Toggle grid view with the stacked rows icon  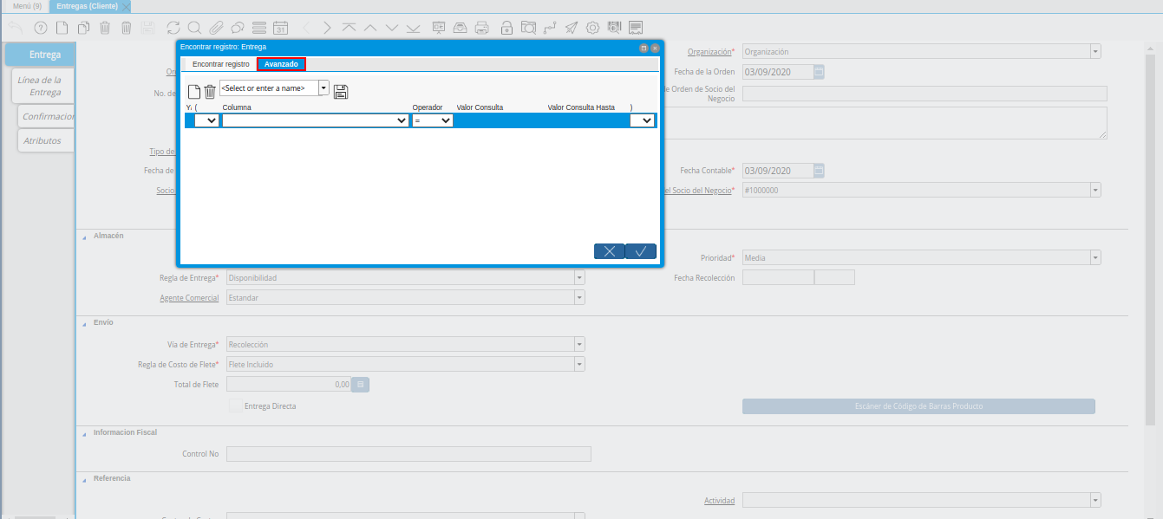(258, 28)
